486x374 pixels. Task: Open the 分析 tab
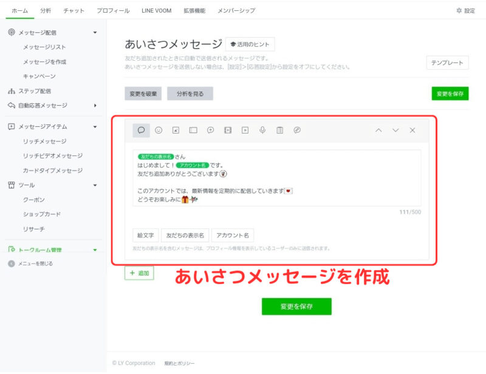point(46,10)
